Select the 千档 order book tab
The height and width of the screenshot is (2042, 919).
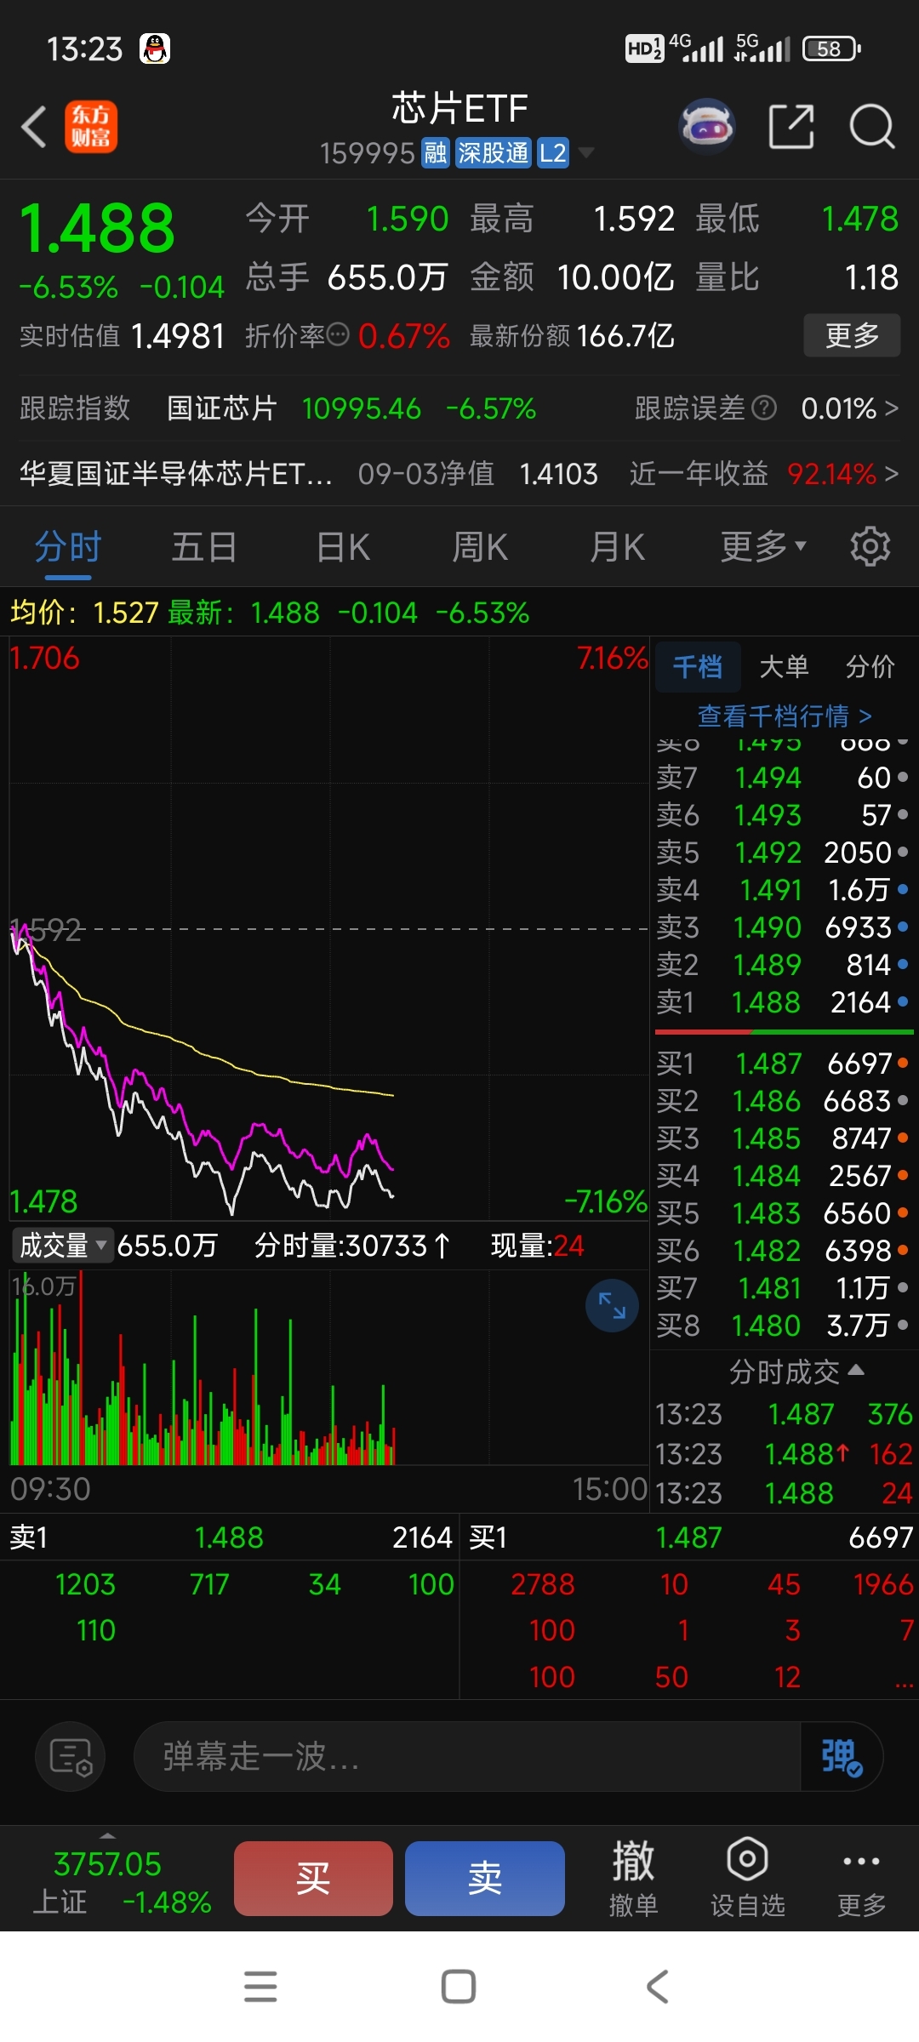pyautogui.click(x=698, y=667)
